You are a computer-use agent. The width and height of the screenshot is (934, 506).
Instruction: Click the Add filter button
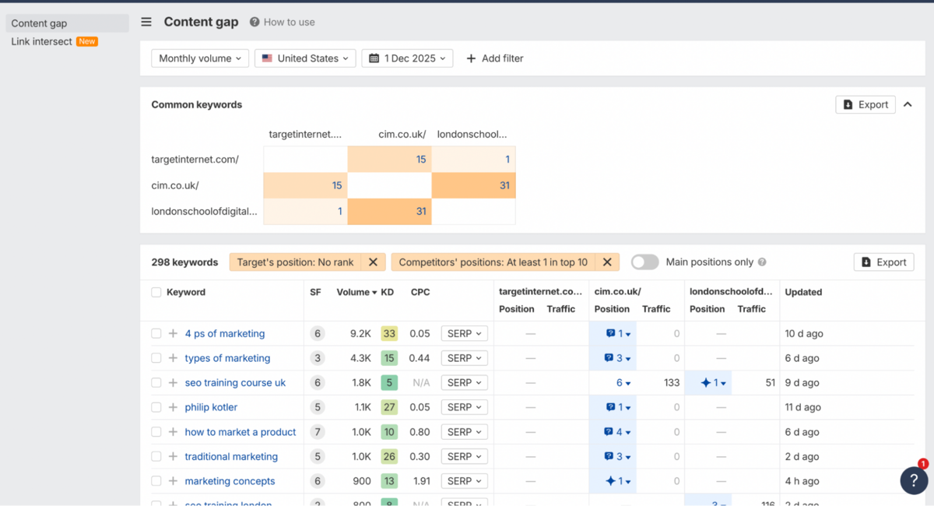pyautogui.click(x=494, y=58)
